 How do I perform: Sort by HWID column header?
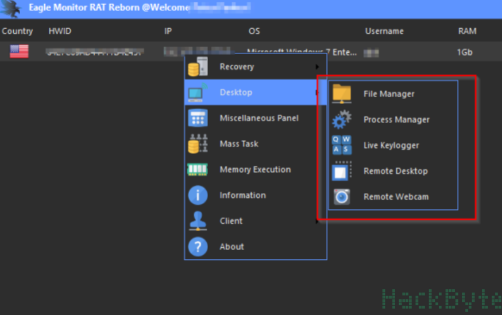60,31
